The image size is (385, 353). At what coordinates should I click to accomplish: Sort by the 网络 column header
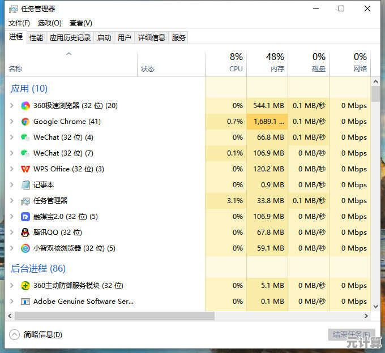[350, 63]
